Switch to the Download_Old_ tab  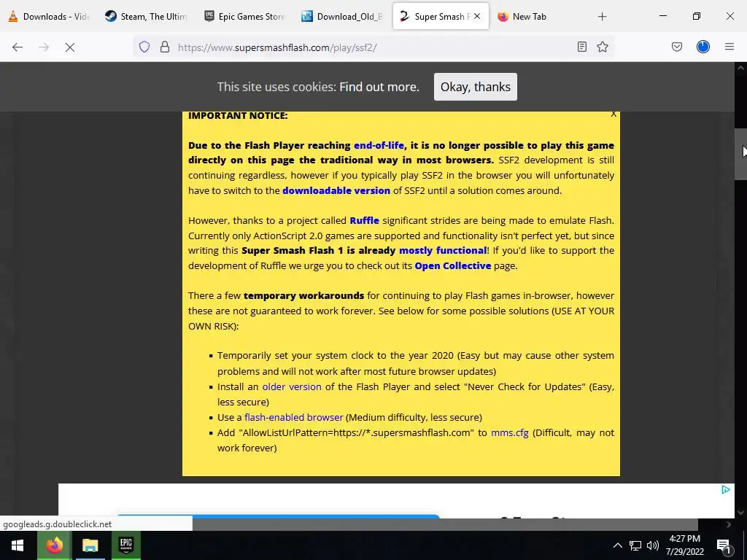(x=343, y=17)
